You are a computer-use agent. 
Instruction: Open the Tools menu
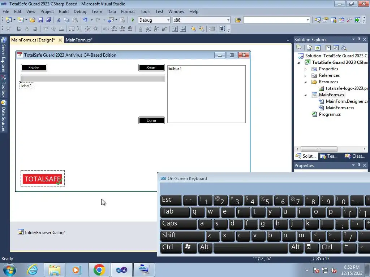(145, 11)
